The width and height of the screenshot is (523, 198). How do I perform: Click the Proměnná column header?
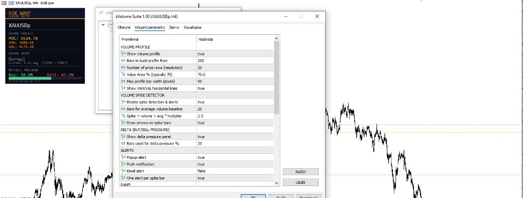point(158,39)
